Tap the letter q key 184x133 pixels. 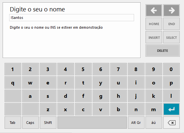click(13, 82)
